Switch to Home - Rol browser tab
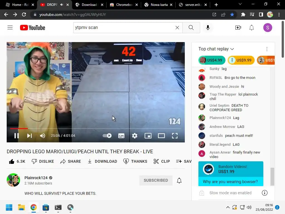Viewport: 285px width, 214px height. click(20, 5)
